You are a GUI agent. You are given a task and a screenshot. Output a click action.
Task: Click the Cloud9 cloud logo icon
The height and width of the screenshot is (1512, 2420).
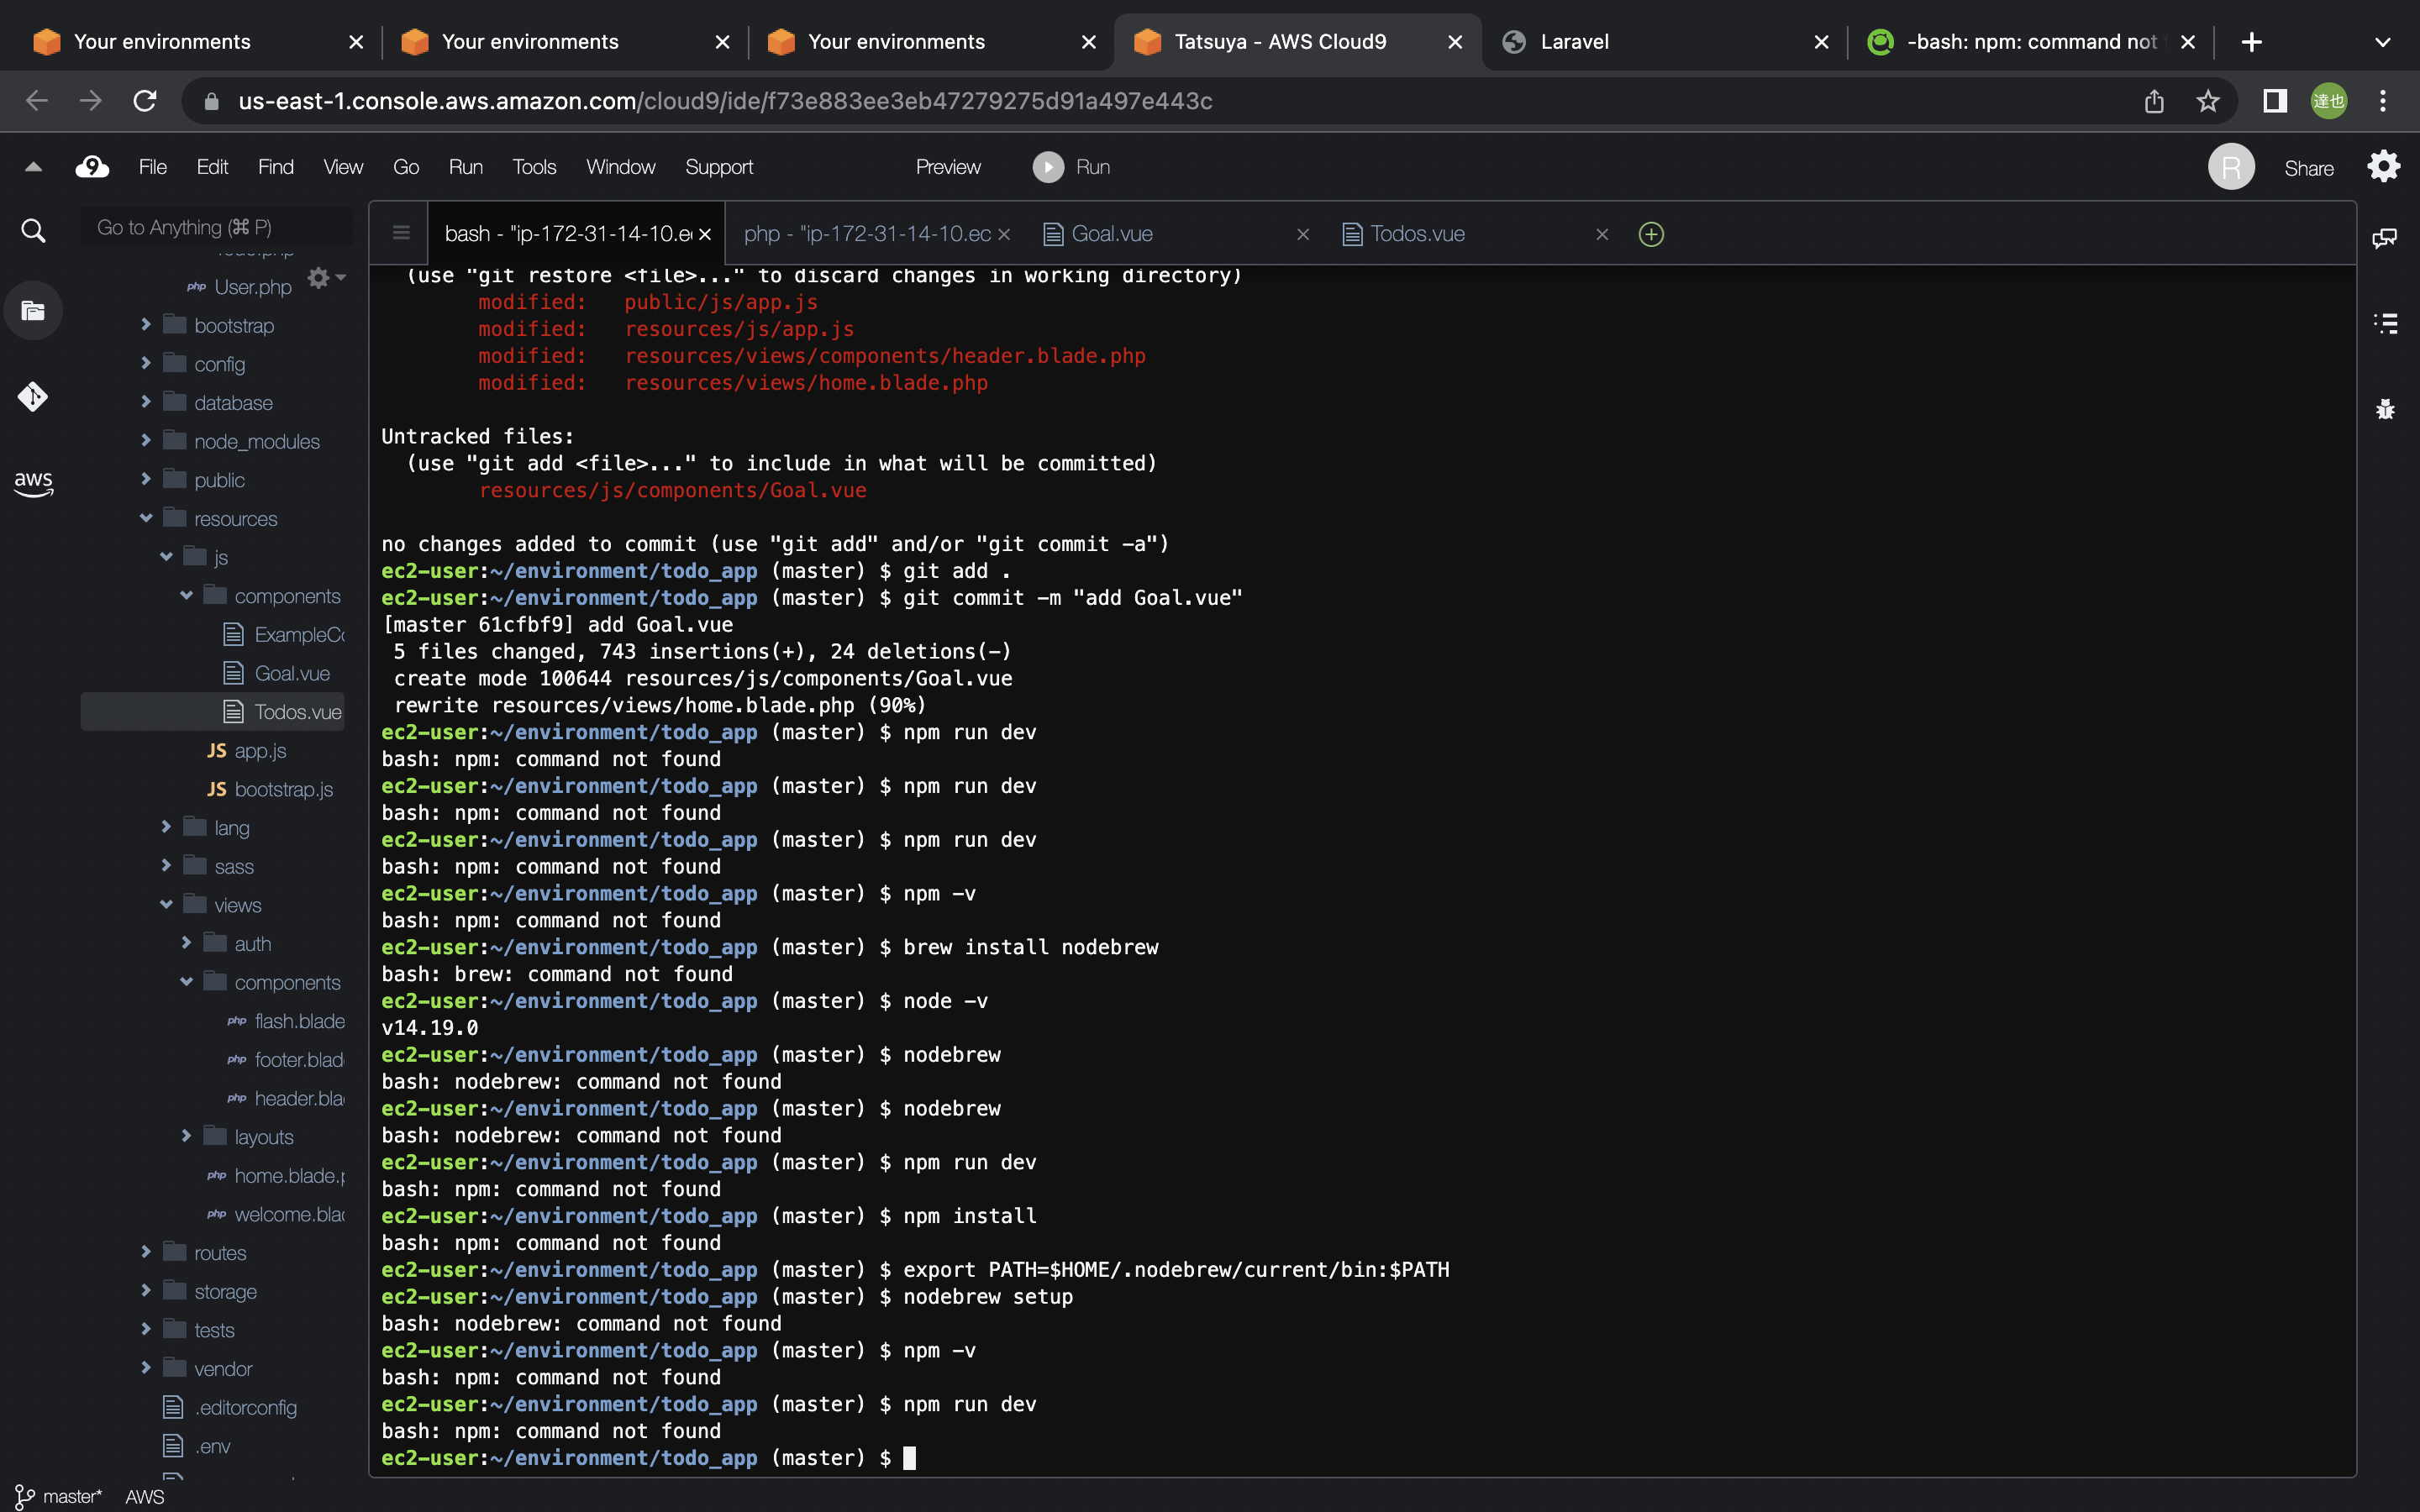coord(92,167)
